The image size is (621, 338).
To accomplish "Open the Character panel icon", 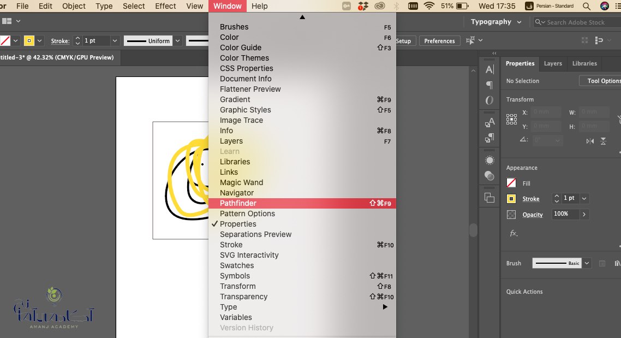I will tap(489, 69).
